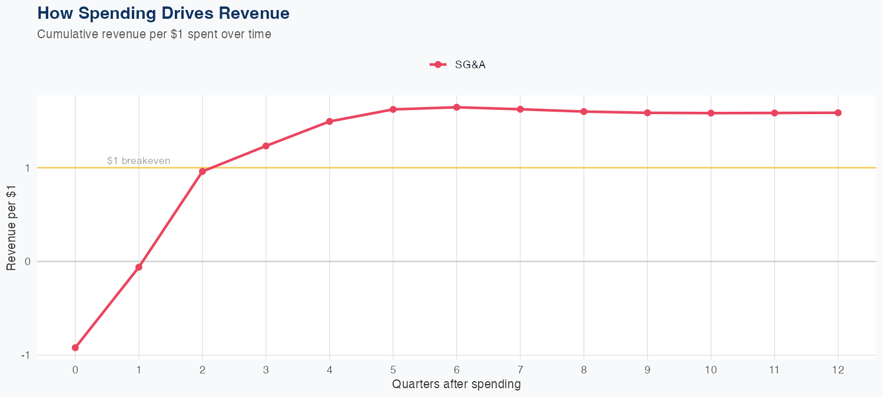The width and height of the screenshot is (883, 397).
Task: Select the data point at quarter 3
Action: [266, 146]
